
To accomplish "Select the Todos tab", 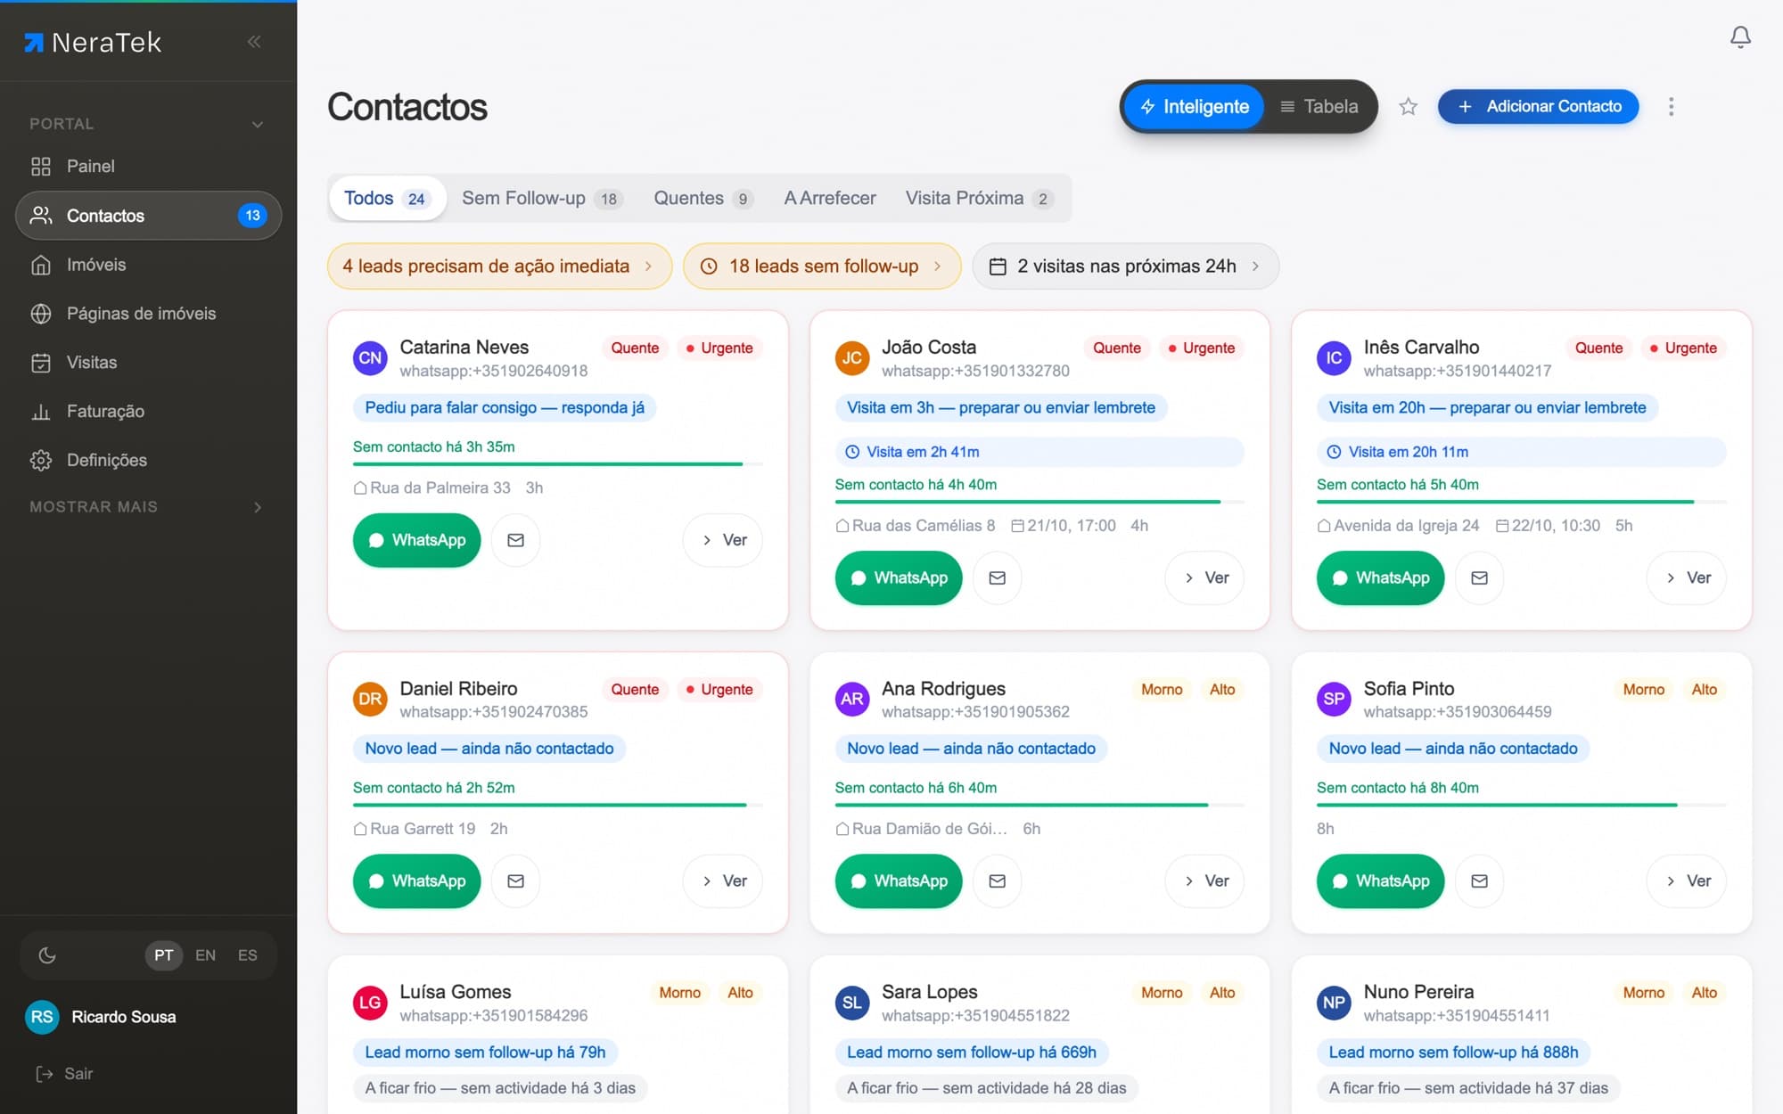I will click(x=386, y=198).
